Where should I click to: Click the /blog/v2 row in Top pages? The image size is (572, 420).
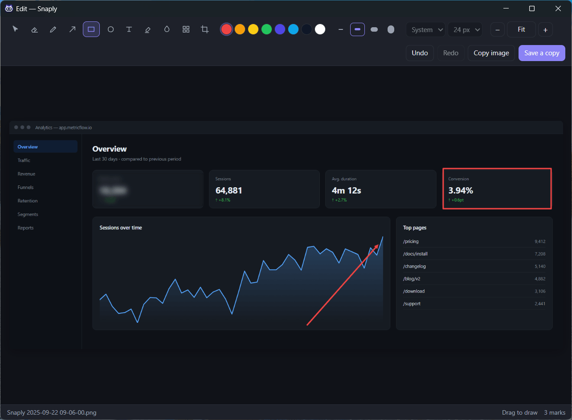[474, 279]
